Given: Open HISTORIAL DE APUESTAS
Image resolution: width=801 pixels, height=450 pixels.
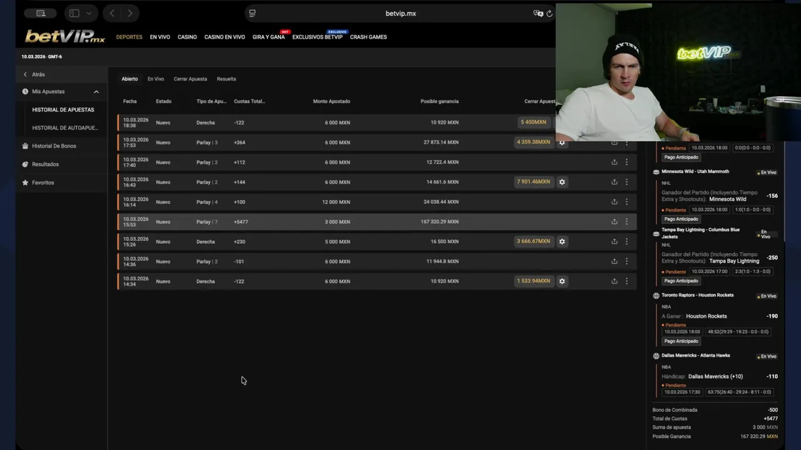Looking at the screenshot, I should pos(63,110).
